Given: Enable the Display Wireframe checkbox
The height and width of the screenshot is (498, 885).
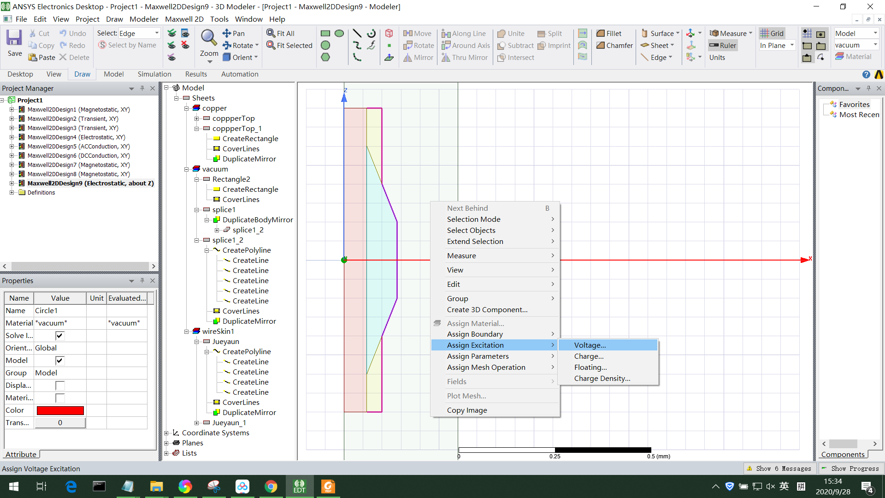Looking at the screenshot, I should (x=59, y=385).
